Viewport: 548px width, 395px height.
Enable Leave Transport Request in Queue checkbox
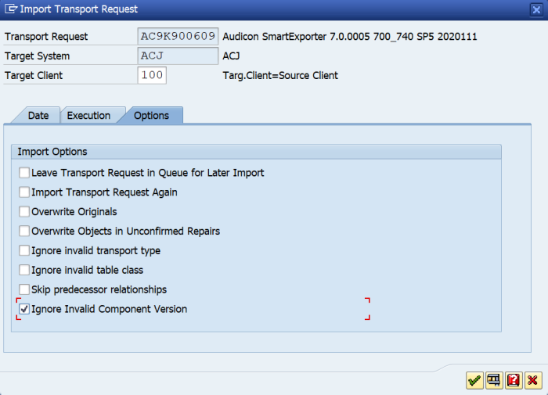point(24,173)
